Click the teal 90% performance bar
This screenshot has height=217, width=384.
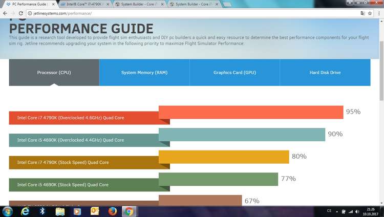click(x=242, y=135)
